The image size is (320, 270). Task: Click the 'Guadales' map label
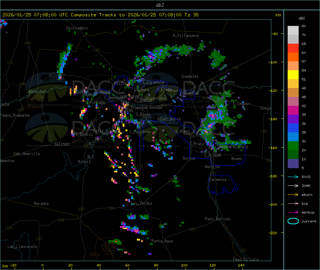(x=190, y=76)
